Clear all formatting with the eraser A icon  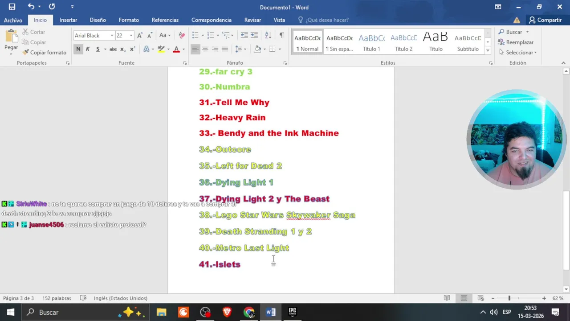pos(182,35)
